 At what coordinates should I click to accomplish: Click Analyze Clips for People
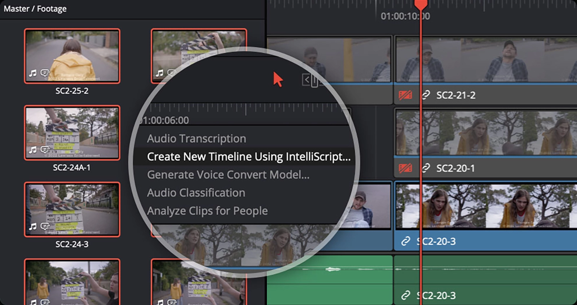click(x=207, y=211)
